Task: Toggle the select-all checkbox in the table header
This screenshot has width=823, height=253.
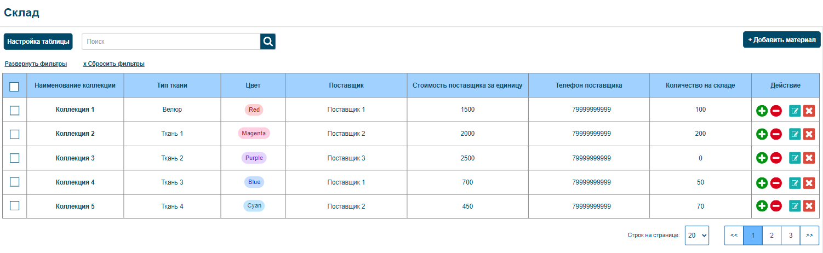Action: 14,87
